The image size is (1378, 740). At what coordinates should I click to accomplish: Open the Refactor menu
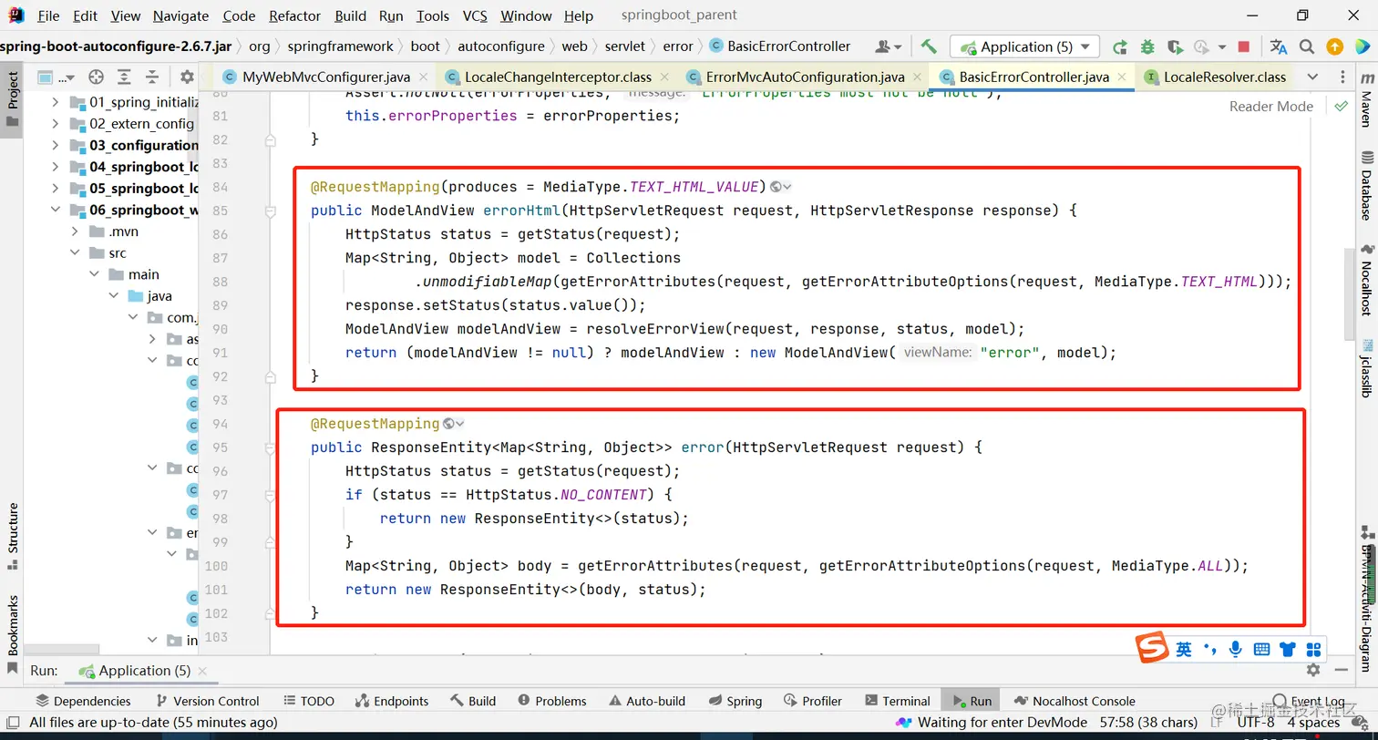[x=294, y=15]
